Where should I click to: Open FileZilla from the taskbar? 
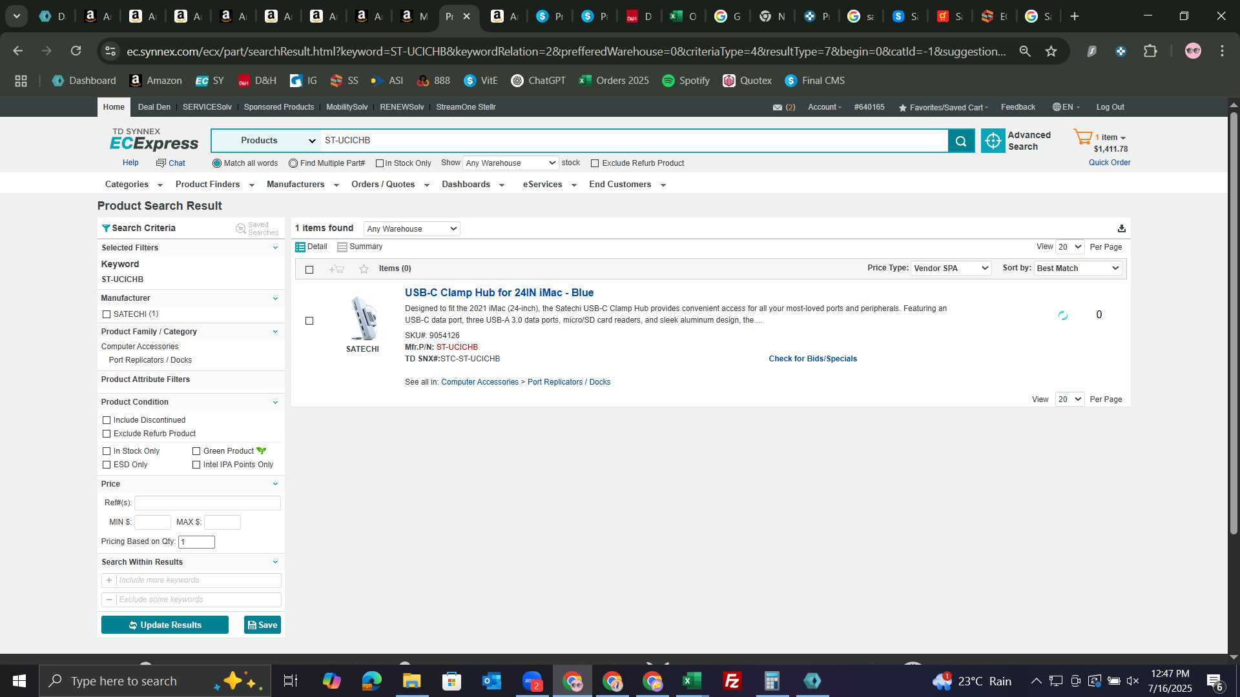tap(732, 681)
